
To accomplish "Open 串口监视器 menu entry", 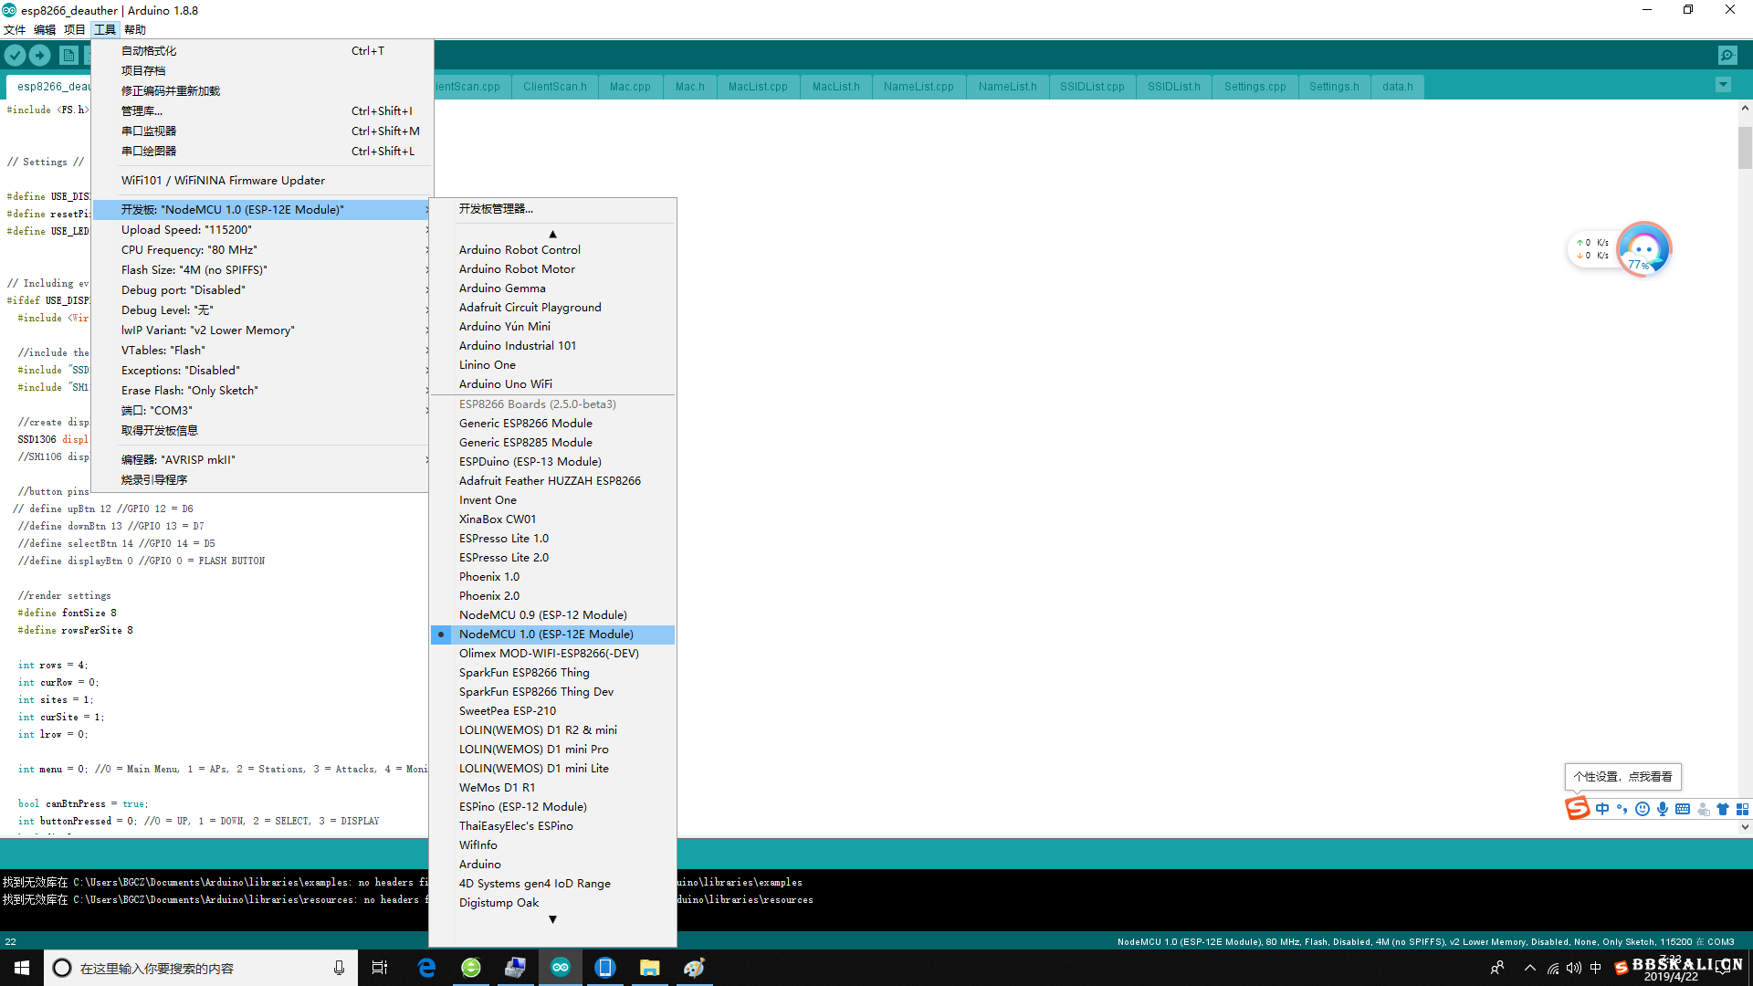I will coord(149,131).
